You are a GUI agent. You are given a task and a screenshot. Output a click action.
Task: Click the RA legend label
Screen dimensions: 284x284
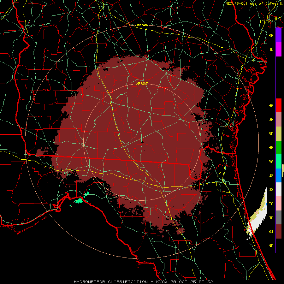click(271, 162)
